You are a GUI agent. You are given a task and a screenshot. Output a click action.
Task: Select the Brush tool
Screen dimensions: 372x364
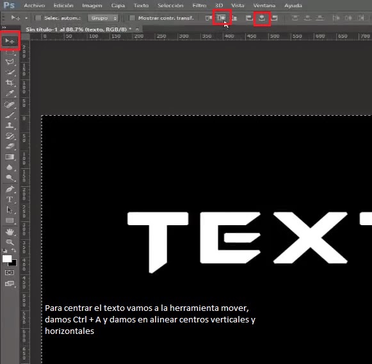tap(10, 115)
